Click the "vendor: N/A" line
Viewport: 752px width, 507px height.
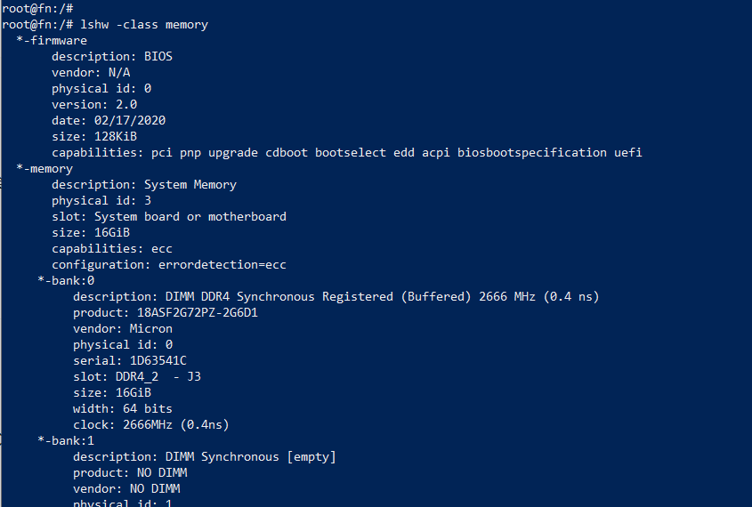91,72
